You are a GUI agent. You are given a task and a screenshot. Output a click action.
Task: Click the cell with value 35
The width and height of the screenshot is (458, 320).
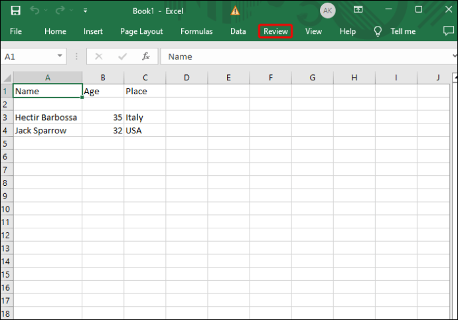coord(103,118)
